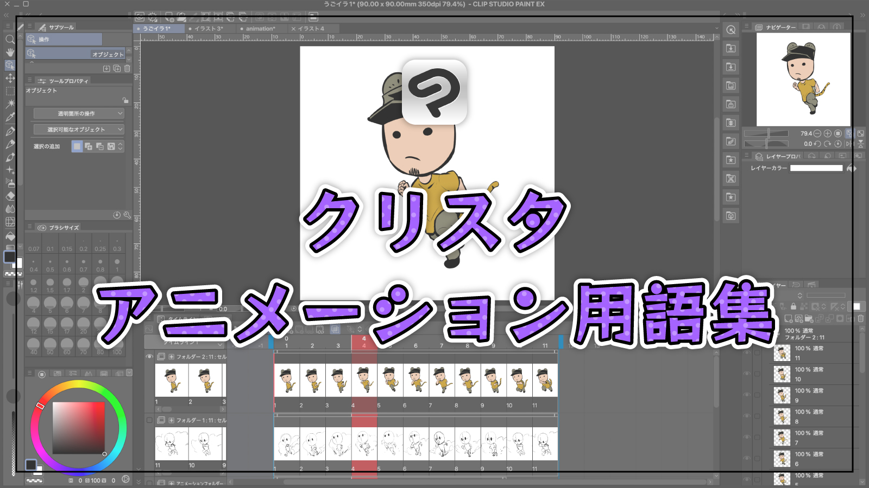Expand フォルダー 2 timeline track plus icon
869x488 pixels.
point(171,357)
